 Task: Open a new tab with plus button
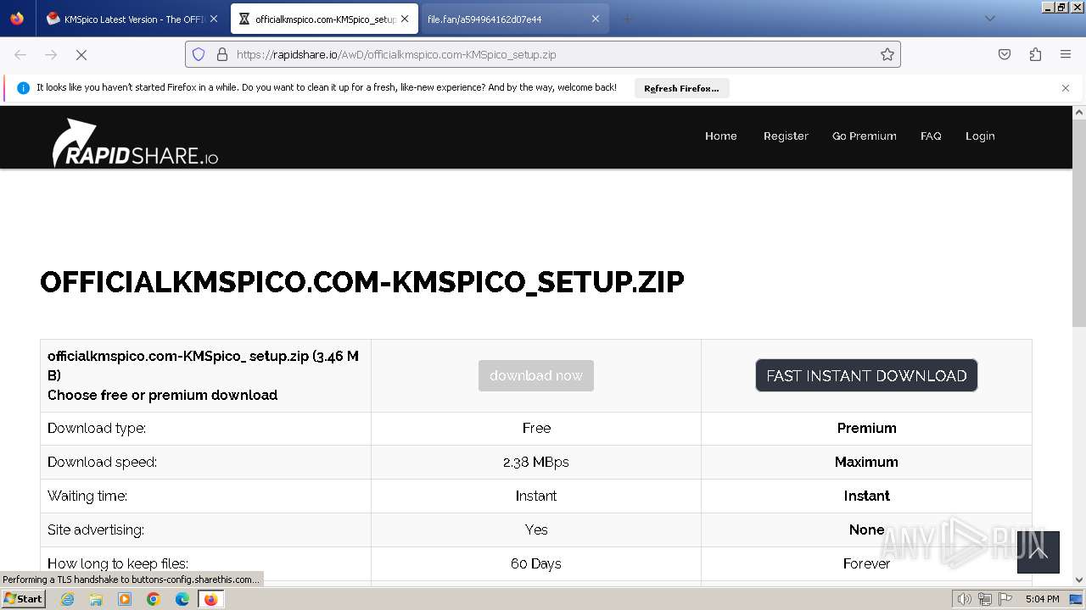(x=628, y=19)
